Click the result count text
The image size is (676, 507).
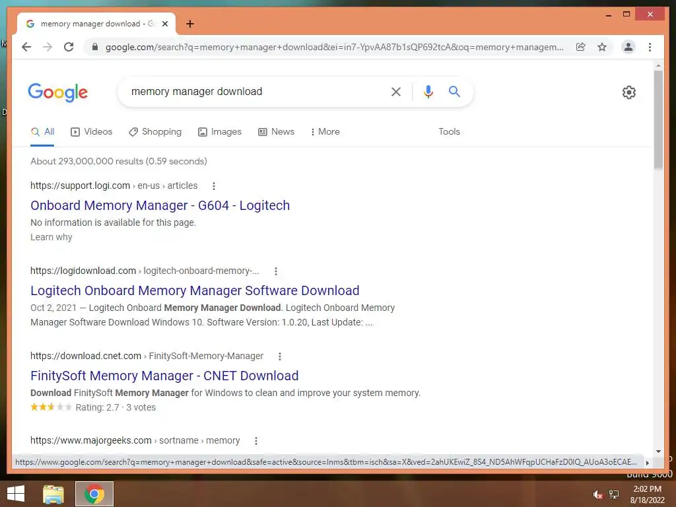coord(119,161)
